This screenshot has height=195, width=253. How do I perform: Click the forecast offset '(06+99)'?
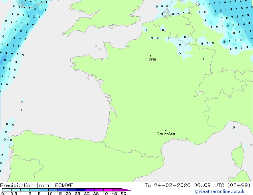click(239, 185)
